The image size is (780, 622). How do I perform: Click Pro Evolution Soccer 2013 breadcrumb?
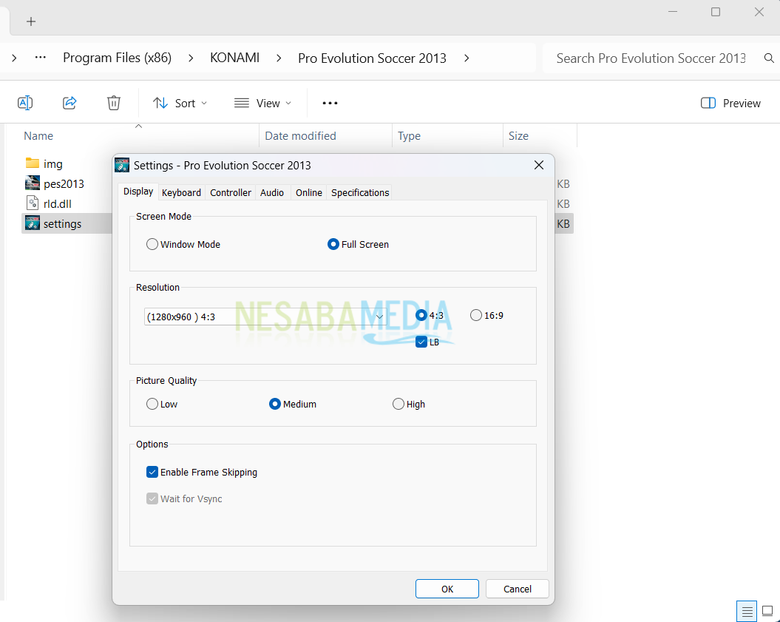[372, 58]
